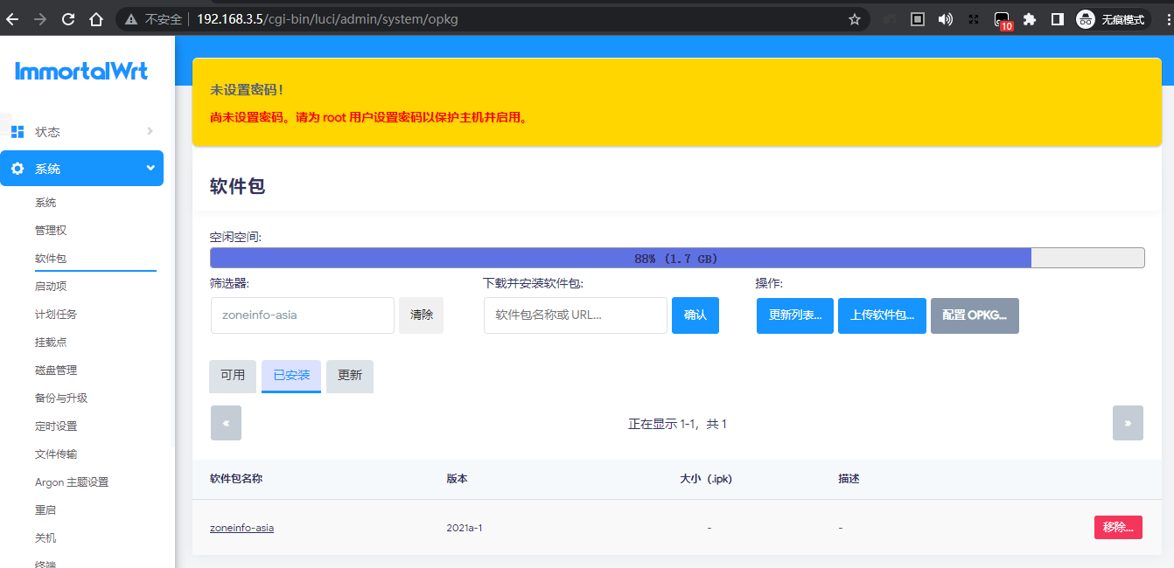The image size is (1174, 568).
Task: Click the free space progress bar
Action: click(x=676, y=257)
